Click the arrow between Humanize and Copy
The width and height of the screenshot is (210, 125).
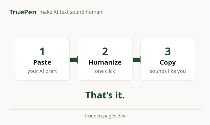137,60
